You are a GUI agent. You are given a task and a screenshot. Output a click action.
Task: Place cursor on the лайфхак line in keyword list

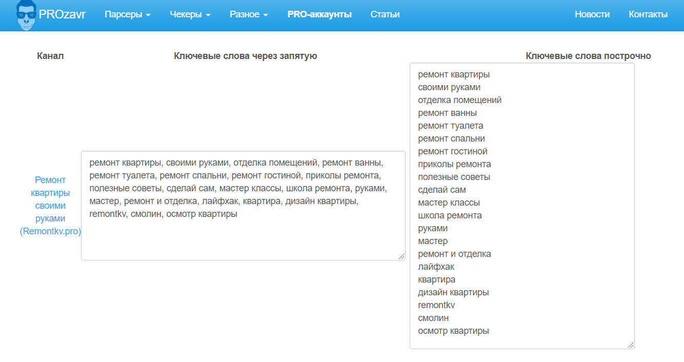pyautogui.click(x=436, y=267)
